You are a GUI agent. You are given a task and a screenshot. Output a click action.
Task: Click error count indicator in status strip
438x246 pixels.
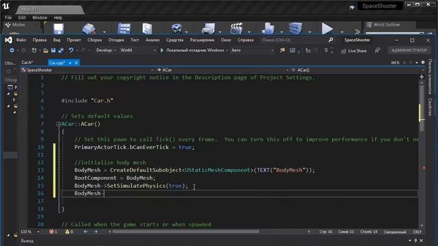coord(53,232)
